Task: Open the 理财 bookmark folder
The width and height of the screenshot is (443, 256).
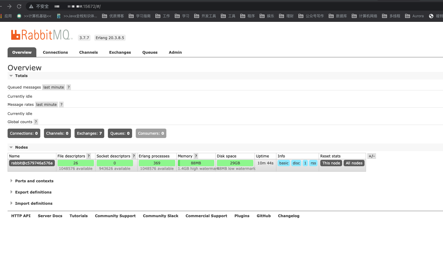Action: pos(286,16)
